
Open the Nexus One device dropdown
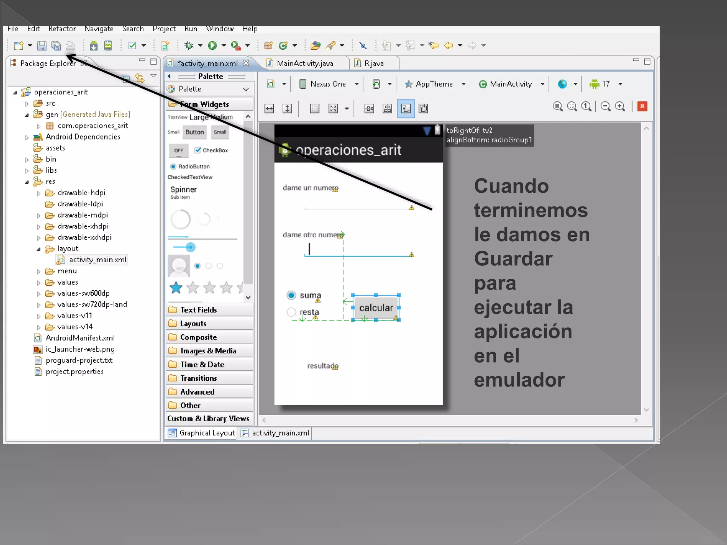tap(328, 84)
